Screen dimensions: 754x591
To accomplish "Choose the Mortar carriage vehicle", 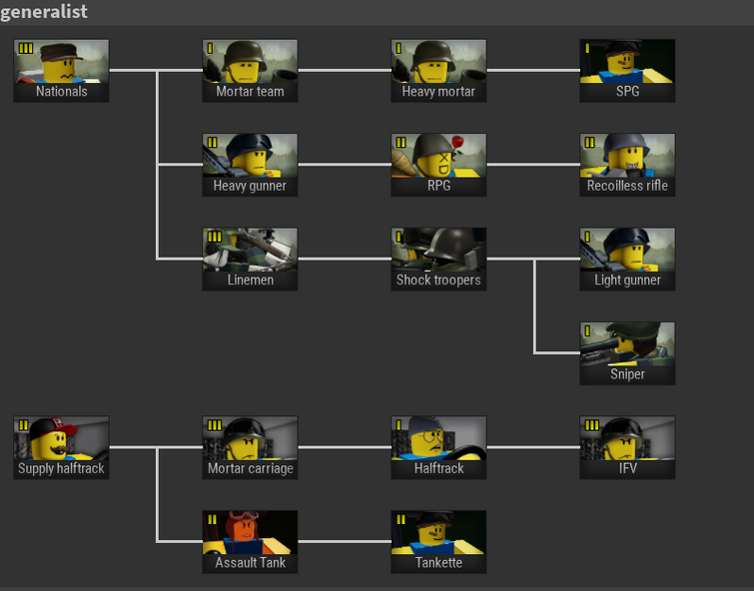I will 250,447.
